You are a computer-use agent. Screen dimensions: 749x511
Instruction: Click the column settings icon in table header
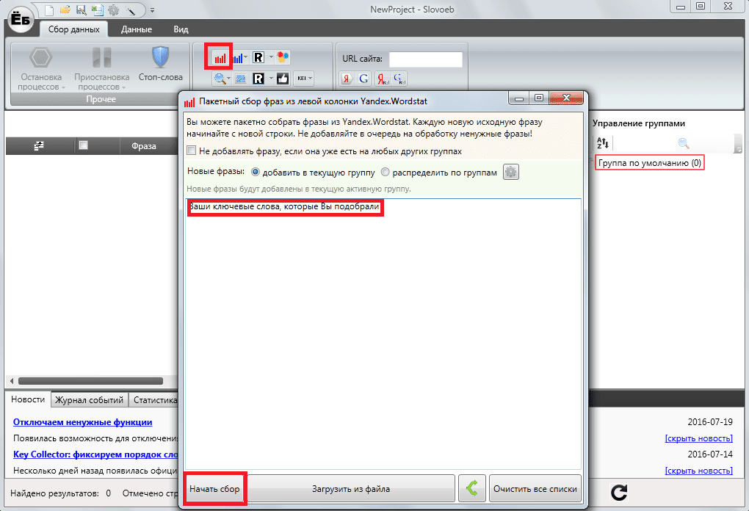39,145
